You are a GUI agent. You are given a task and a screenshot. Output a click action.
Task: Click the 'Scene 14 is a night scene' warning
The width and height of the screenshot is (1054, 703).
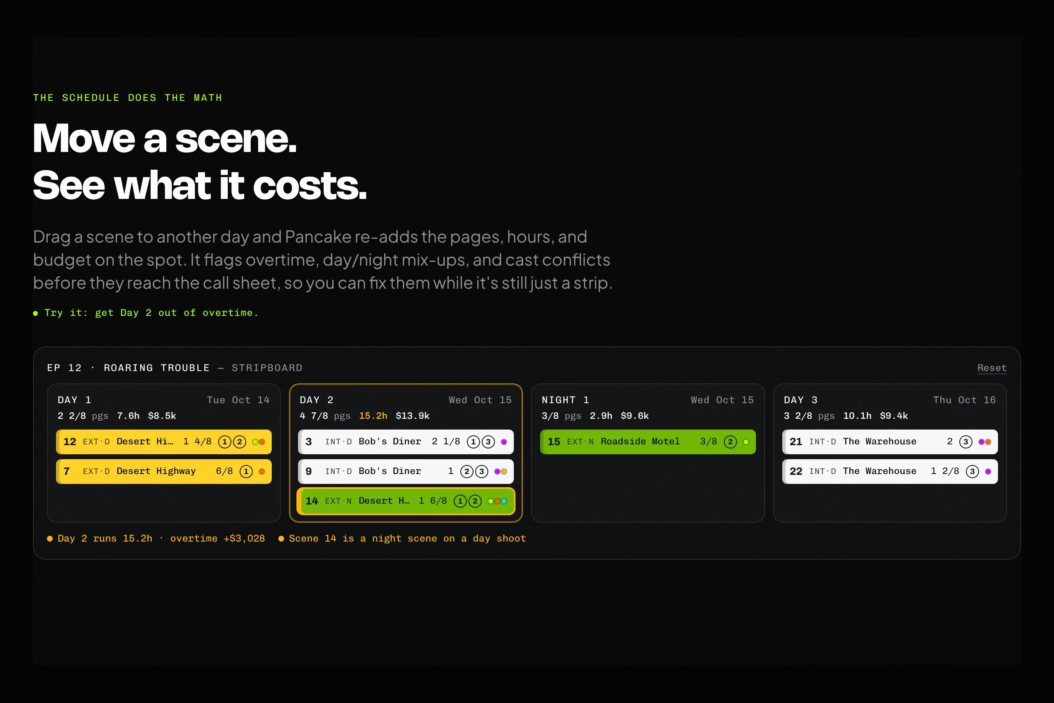[402, 538]
